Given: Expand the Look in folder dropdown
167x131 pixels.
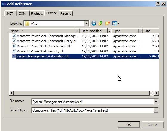Looking at the screenshot, I should coord(86,24).
